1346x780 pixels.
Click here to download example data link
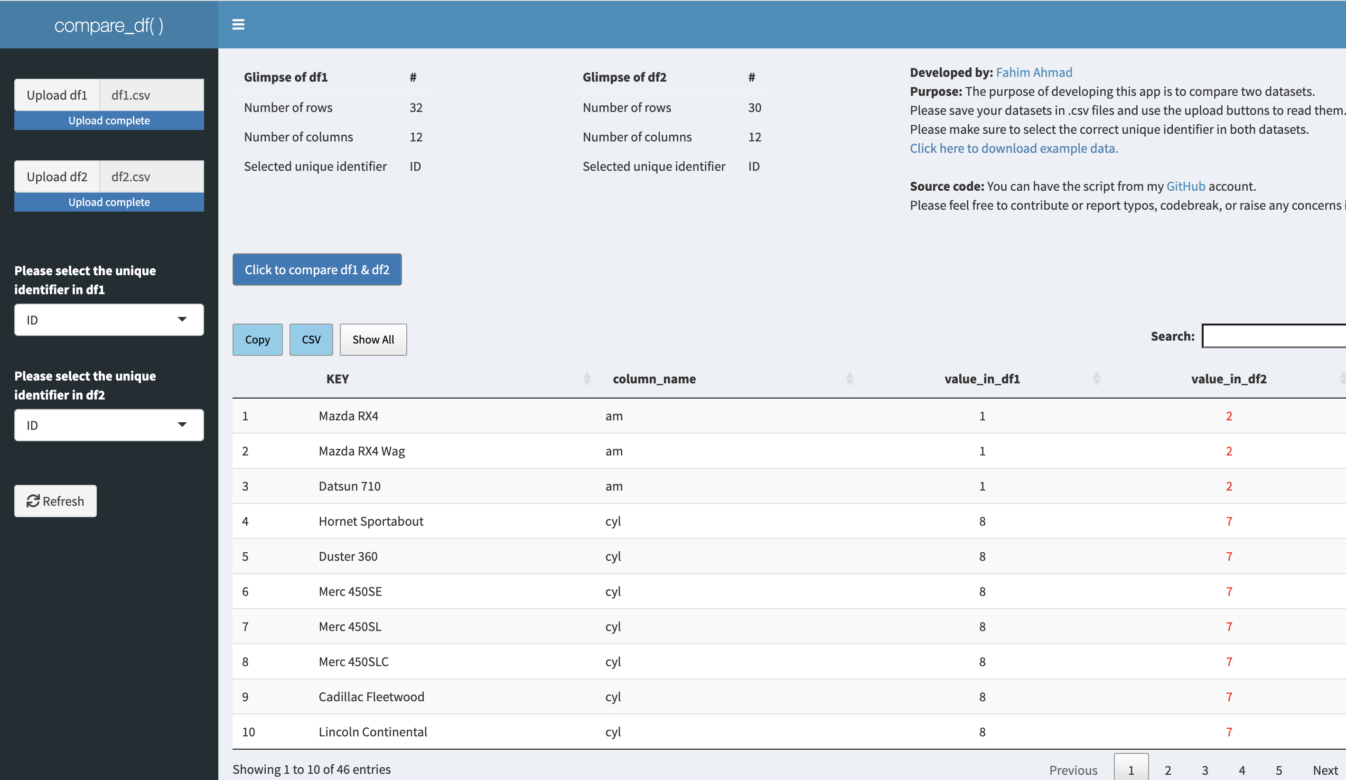1014,148
